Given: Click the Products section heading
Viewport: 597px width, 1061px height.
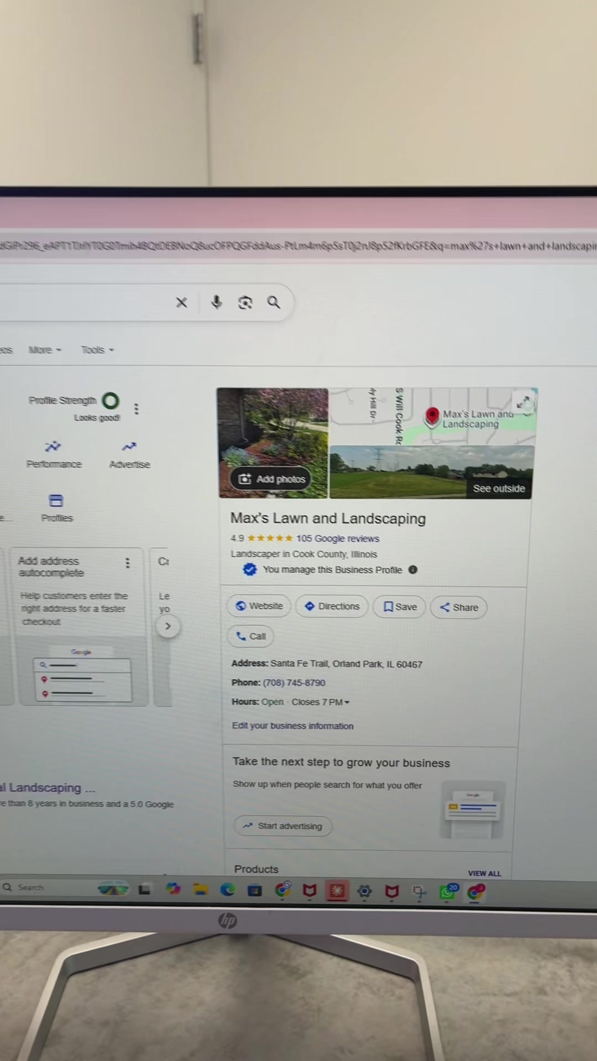Looking at the screenshot, I should [x=256, y=869].
